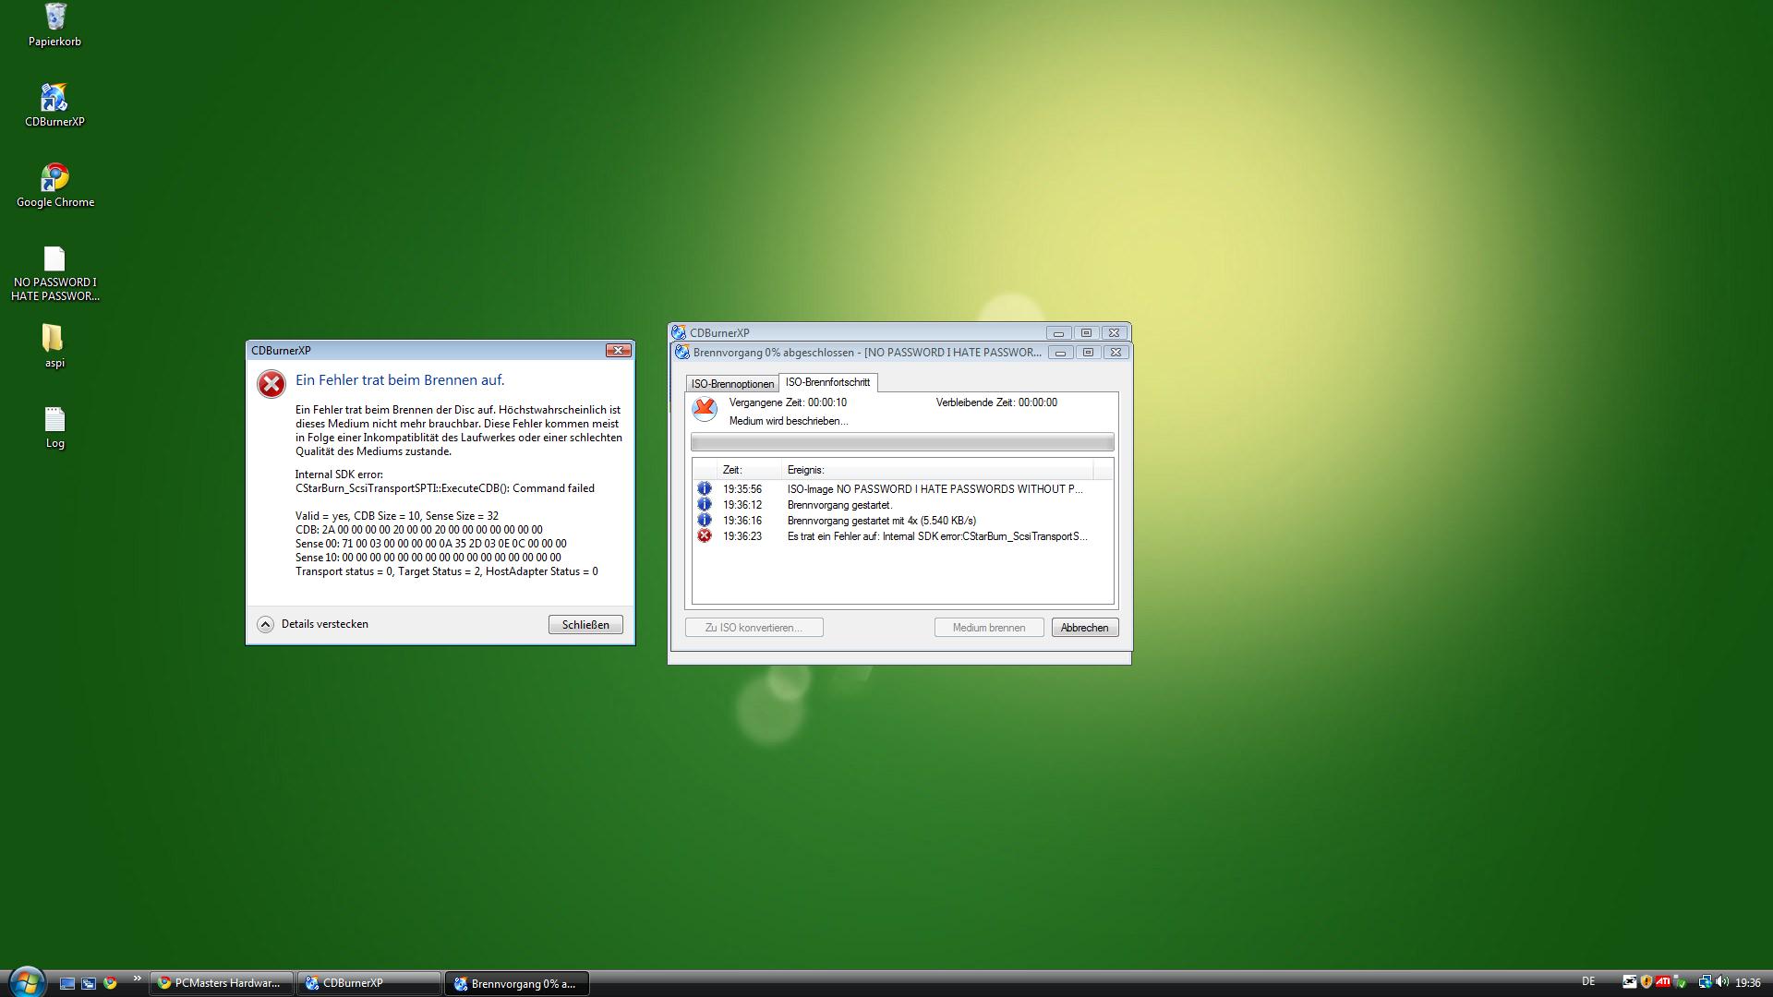Switch to the ISO-Brennoptionen tab
Screen dimensions: 1773x997
[x=732, y=383]
